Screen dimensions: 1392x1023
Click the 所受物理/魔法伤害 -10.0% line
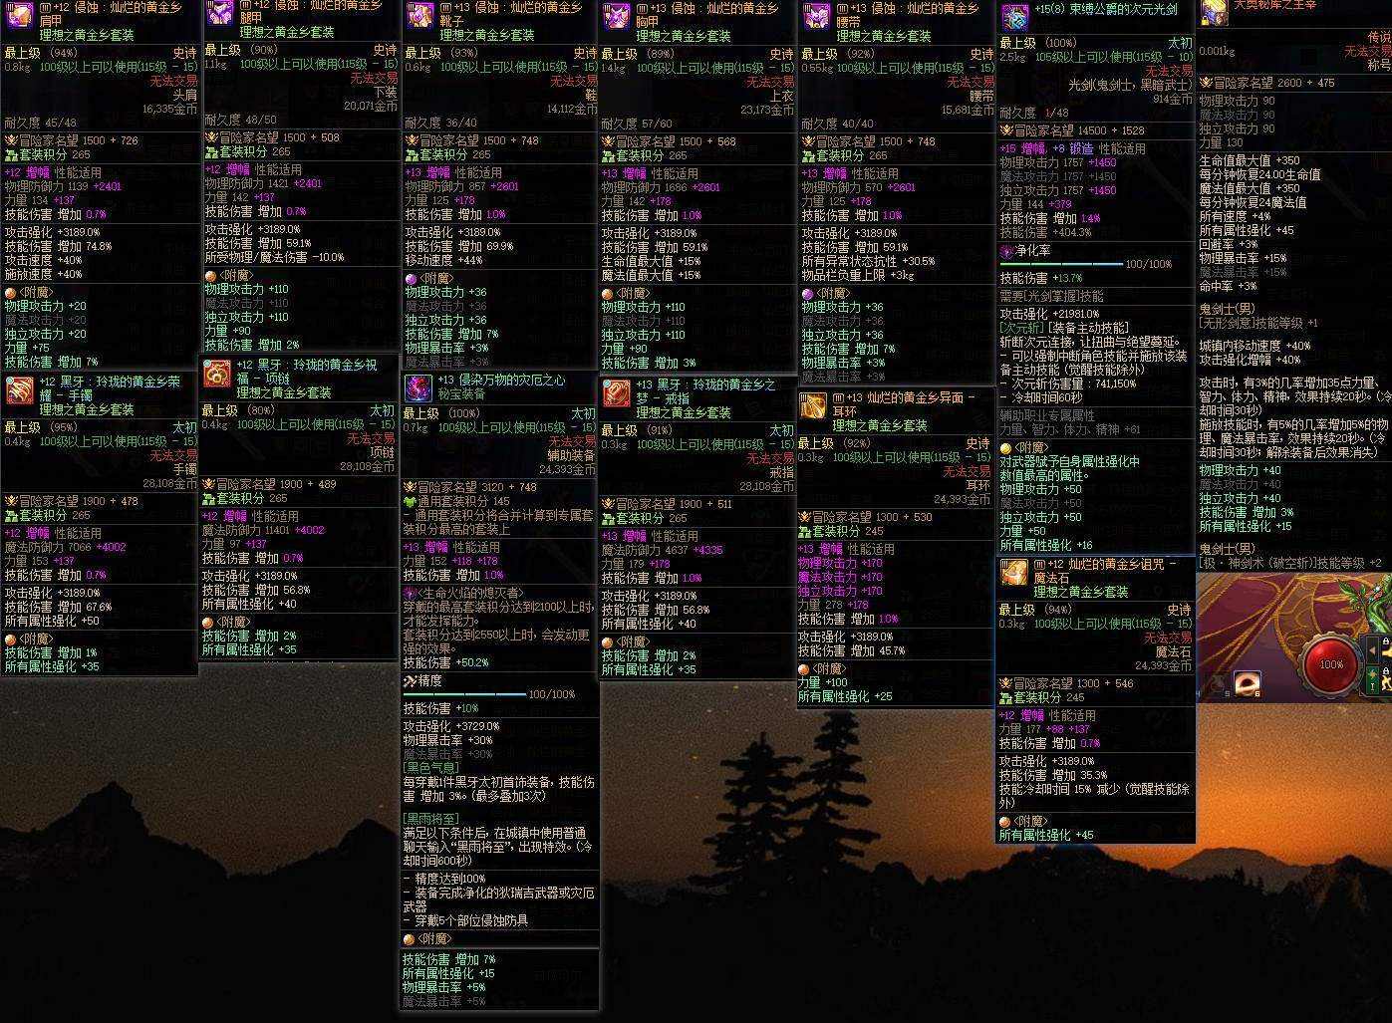coord(275,257)
